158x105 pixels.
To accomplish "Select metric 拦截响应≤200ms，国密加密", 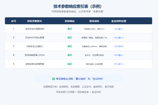I will [x=94, y=46].
